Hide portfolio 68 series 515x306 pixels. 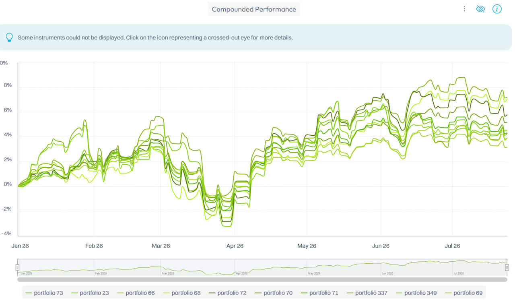(x=181, y=293)
